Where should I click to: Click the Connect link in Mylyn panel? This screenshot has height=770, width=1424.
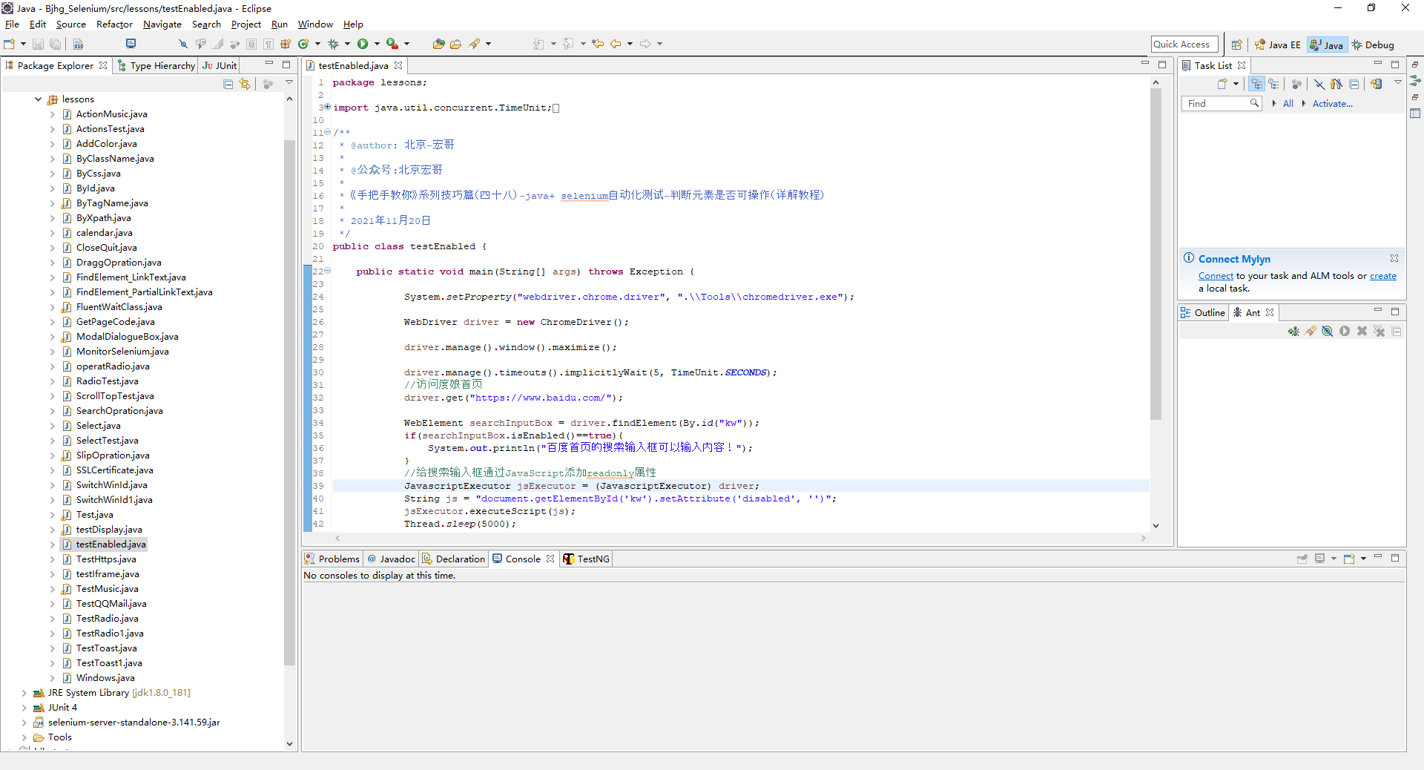1215,276
